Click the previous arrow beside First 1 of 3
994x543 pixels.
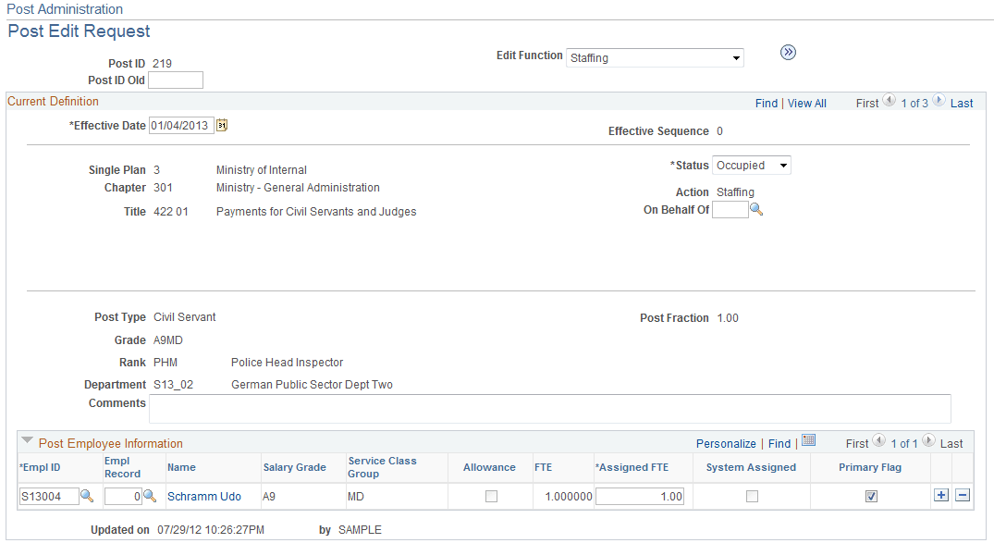click(x=889, y=102)
